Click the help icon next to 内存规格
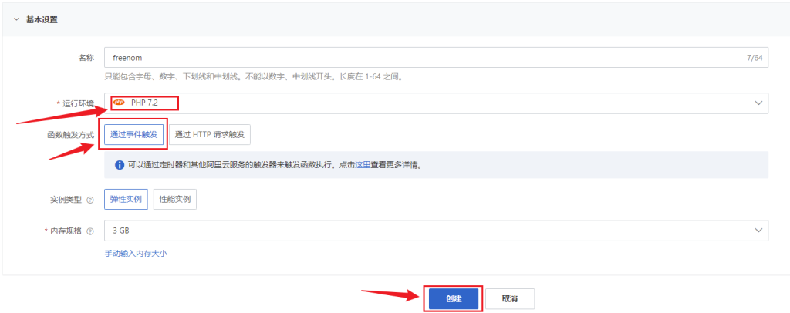 [x=90, y=231]
